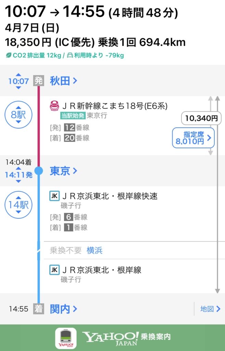Tap the green CO2 leaf icon
Image resolution: width=225 pixels, height=351 pixels.
pyautogui.click(x=8, y=55)
